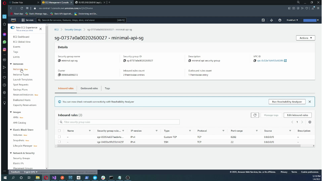The image size is (323, 181).
Task: Click the sidebar vertical scrollbar
Action: 47,78
